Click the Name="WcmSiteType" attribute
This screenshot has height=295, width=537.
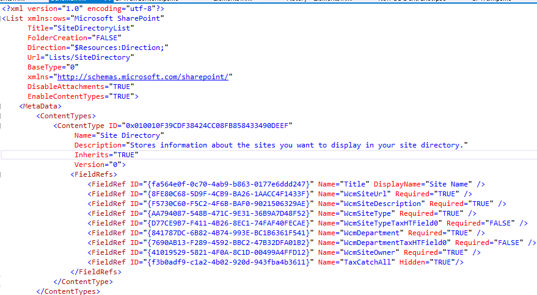coord(357,213)
